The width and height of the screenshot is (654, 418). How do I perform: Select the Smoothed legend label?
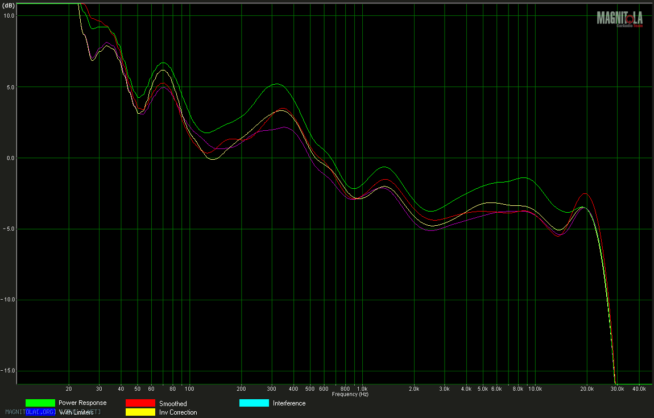tap(173, 404)
